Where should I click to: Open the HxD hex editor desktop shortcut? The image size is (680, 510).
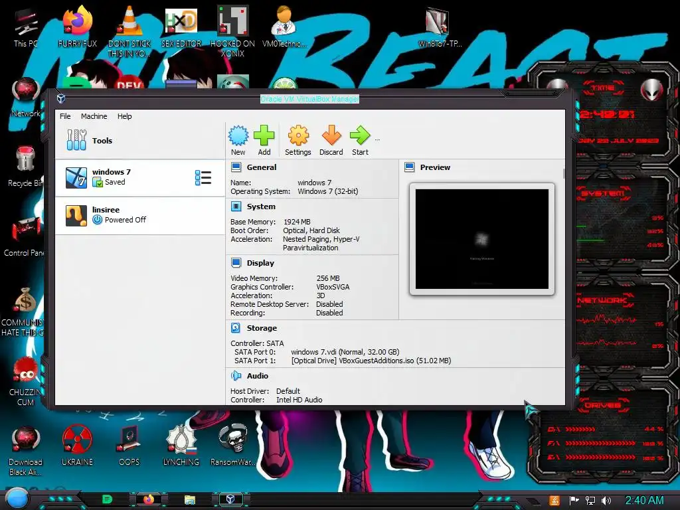[181, 28]
